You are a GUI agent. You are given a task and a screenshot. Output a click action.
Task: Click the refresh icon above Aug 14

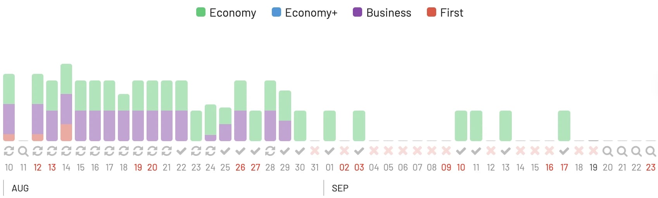66,151
